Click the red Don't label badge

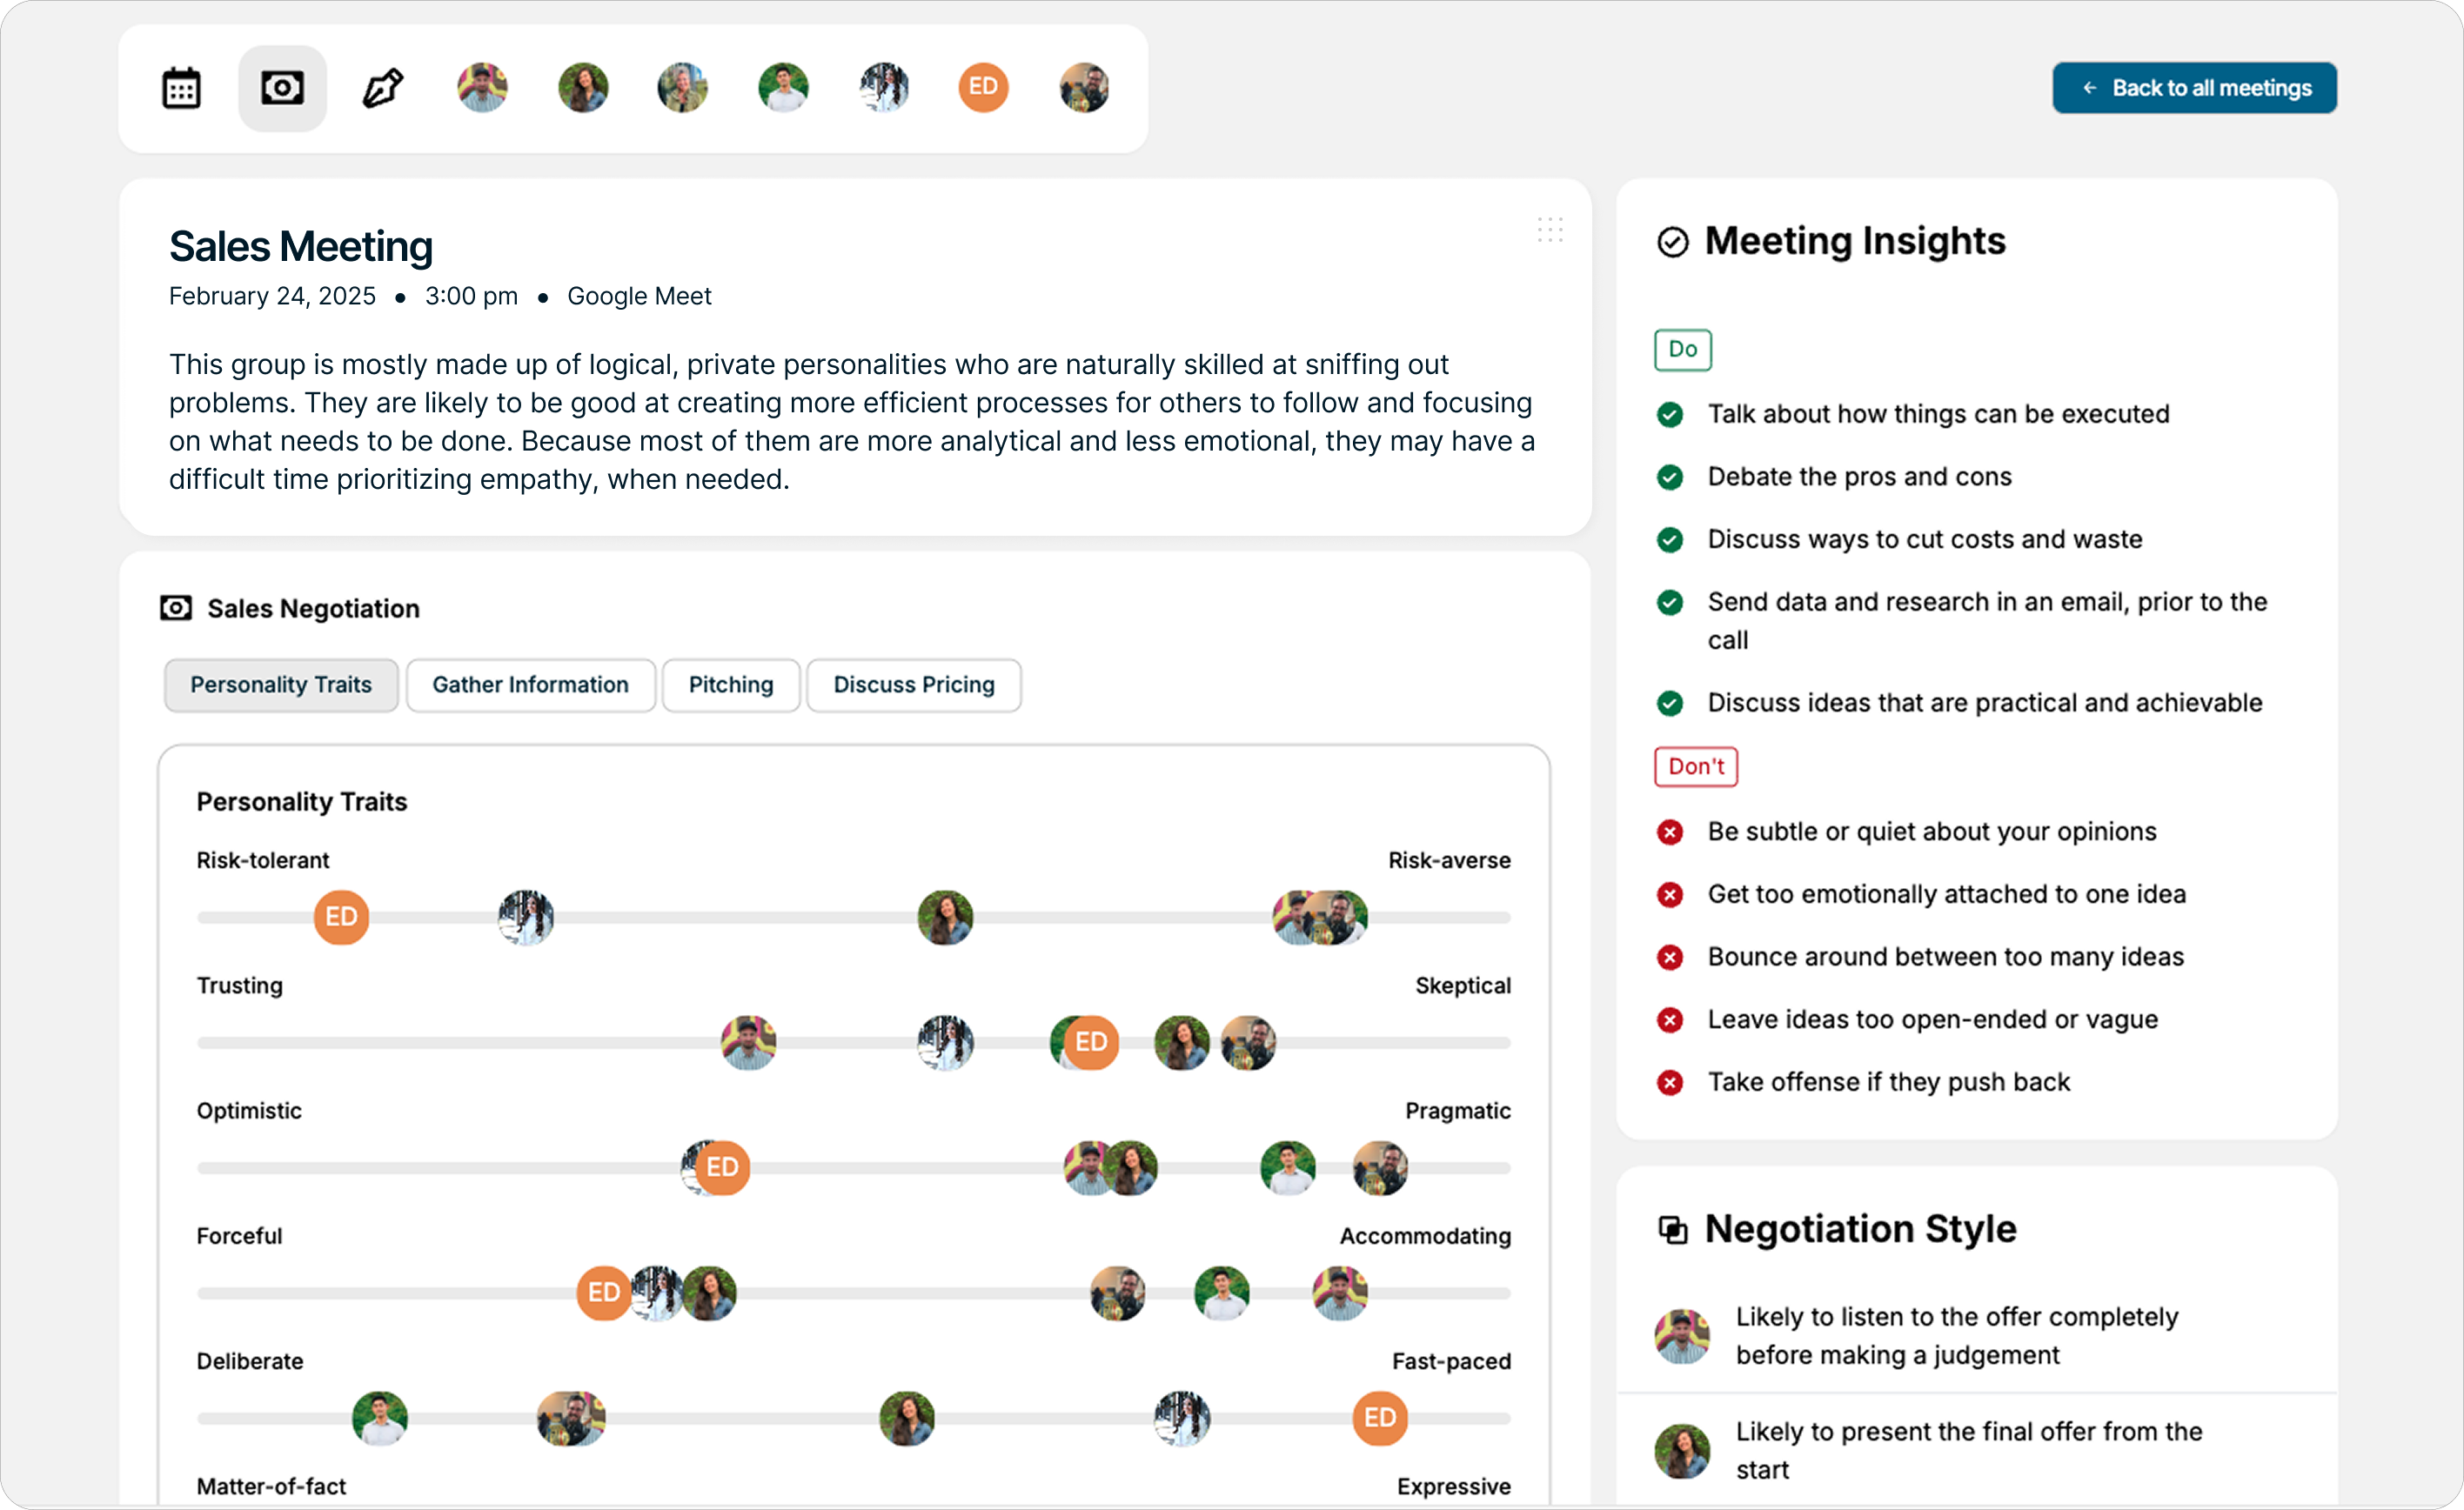1695,767
